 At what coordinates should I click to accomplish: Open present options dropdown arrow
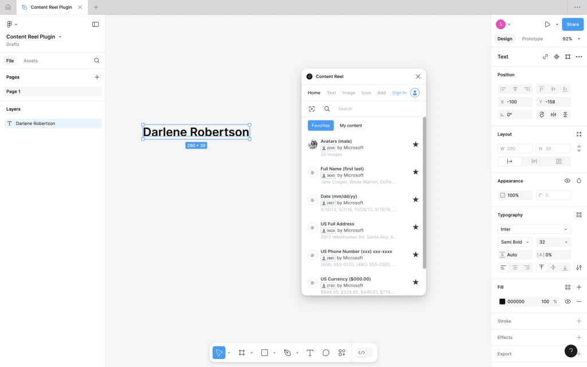tap(557, 24)
